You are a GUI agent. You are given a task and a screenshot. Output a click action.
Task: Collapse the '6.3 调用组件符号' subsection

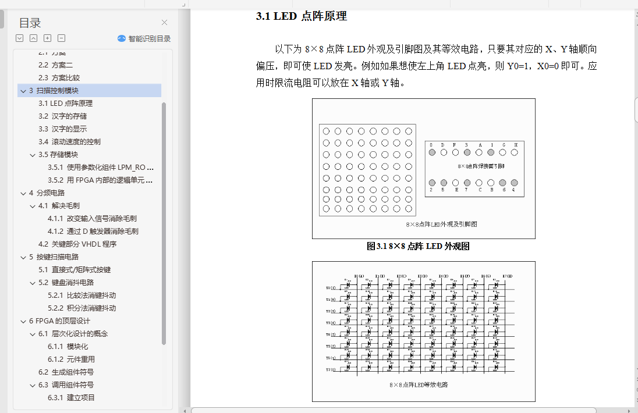coord(33,385)
